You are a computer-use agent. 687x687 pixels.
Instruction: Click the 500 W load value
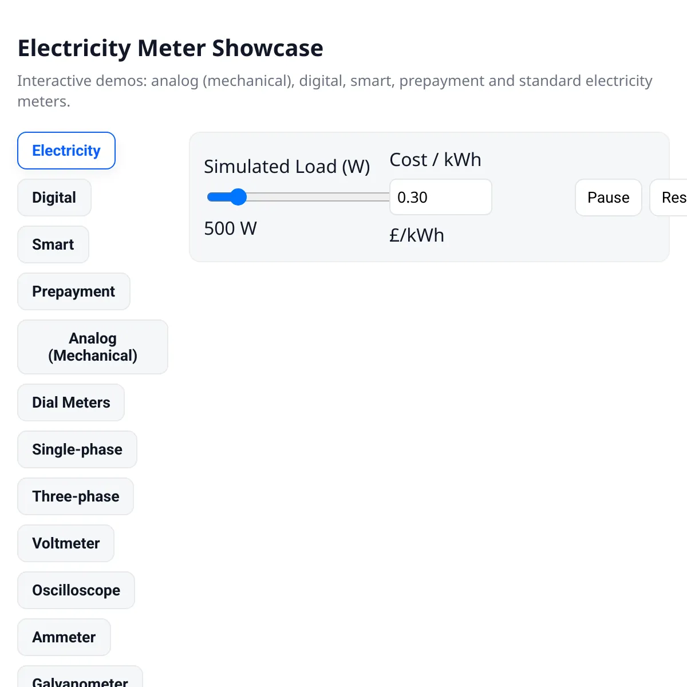pyautogui.click(x=231, y=228)
